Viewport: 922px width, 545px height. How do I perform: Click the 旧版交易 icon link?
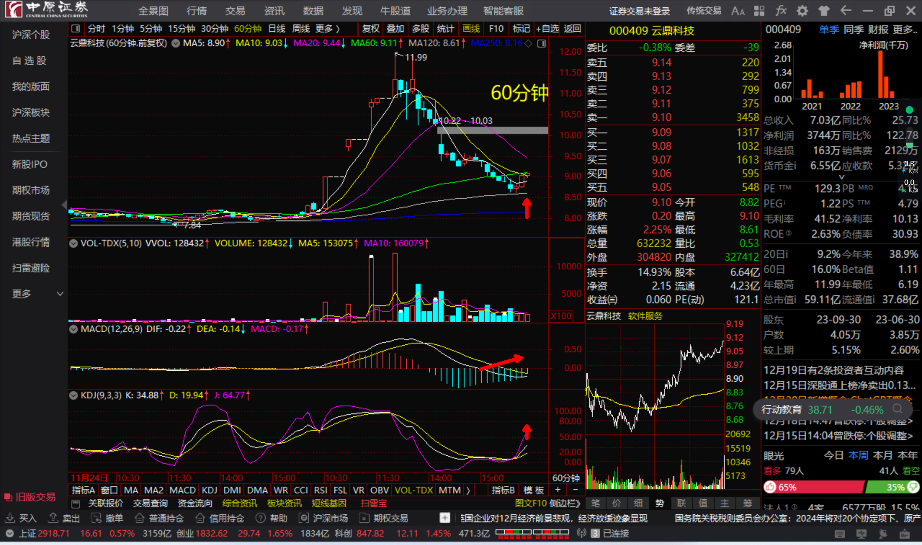[30, 497]
